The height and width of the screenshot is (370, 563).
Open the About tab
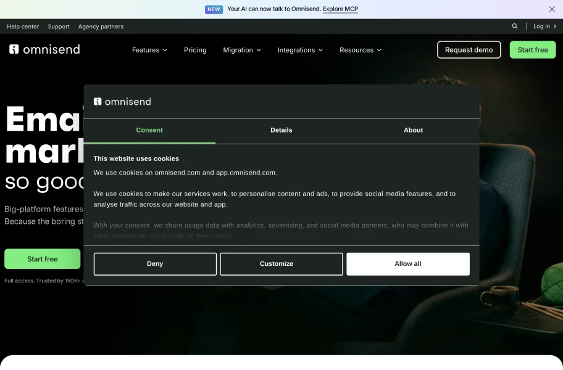[413, 131]
